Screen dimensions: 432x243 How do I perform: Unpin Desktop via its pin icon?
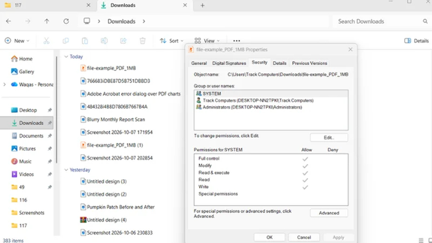pyautogui.click(x=50, y=110)
